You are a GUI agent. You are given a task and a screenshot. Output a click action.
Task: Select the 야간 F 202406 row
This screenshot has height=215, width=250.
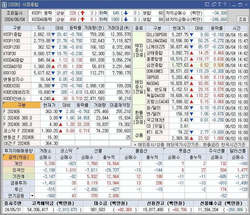pyautogui.click(x=67, y=143)
